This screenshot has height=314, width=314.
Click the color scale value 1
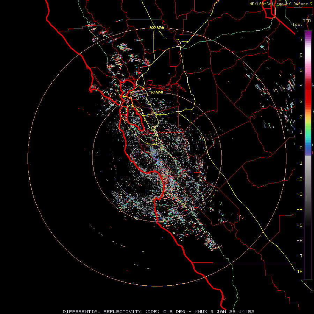click(301, 132)
